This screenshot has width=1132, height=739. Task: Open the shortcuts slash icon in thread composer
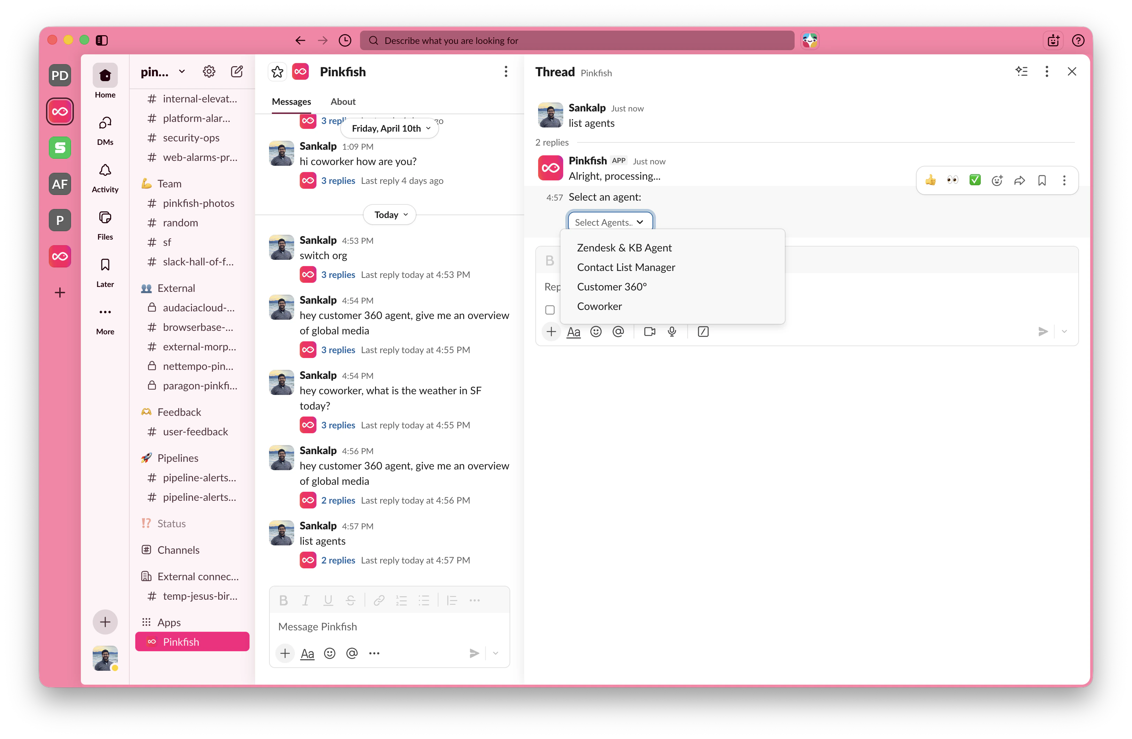(x=703, y=331)
